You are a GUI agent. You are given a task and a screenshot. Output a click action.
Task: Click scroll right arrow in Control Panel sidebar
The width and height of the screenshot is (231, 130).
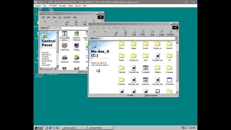(55, 68)
